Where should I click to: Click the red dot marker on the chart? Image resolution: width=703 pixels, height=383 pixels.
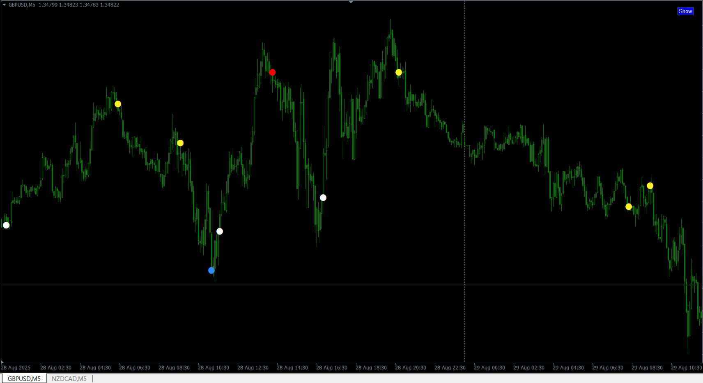click(272, 72)
